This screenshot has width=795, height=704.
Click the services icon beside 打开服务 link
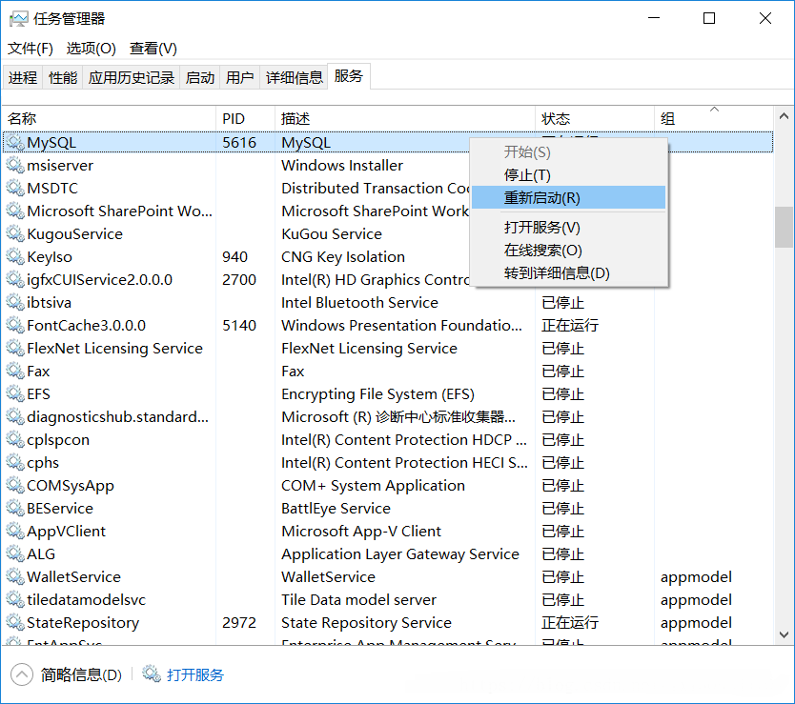point(152,674)
